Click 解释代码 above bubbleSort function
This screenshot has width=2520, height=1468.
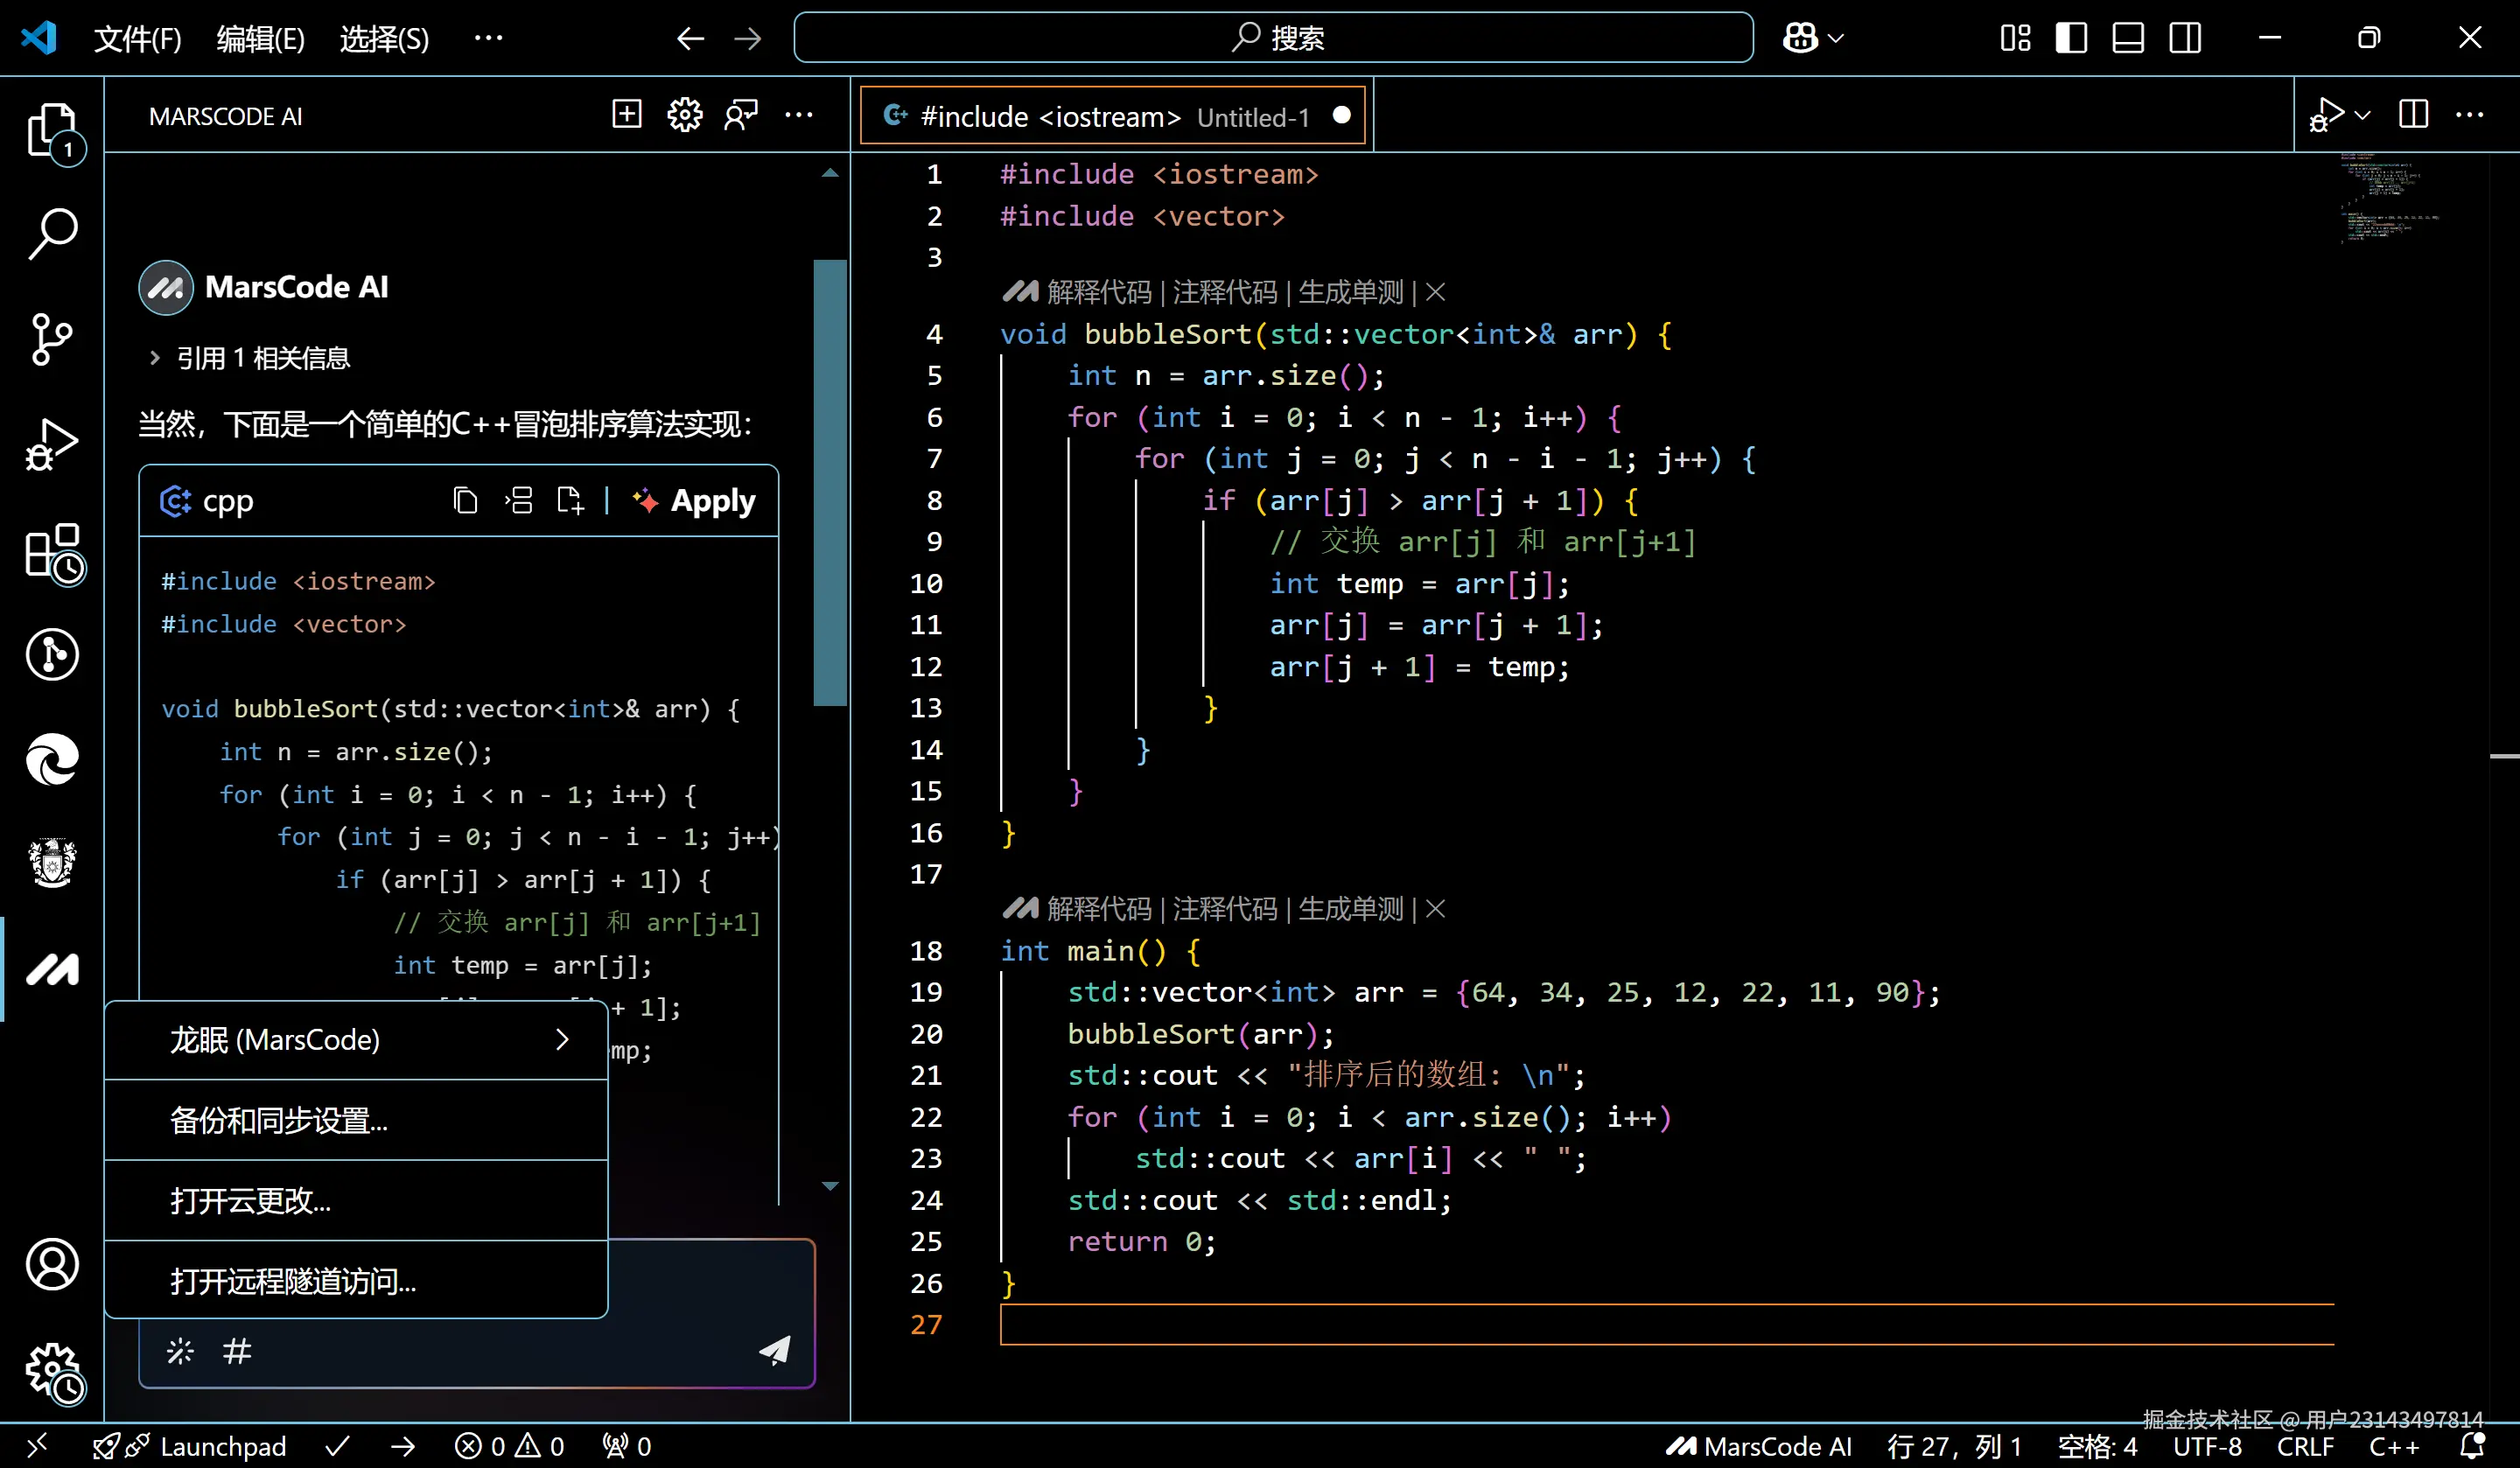pyautogui.click(x=1098, y=292)
